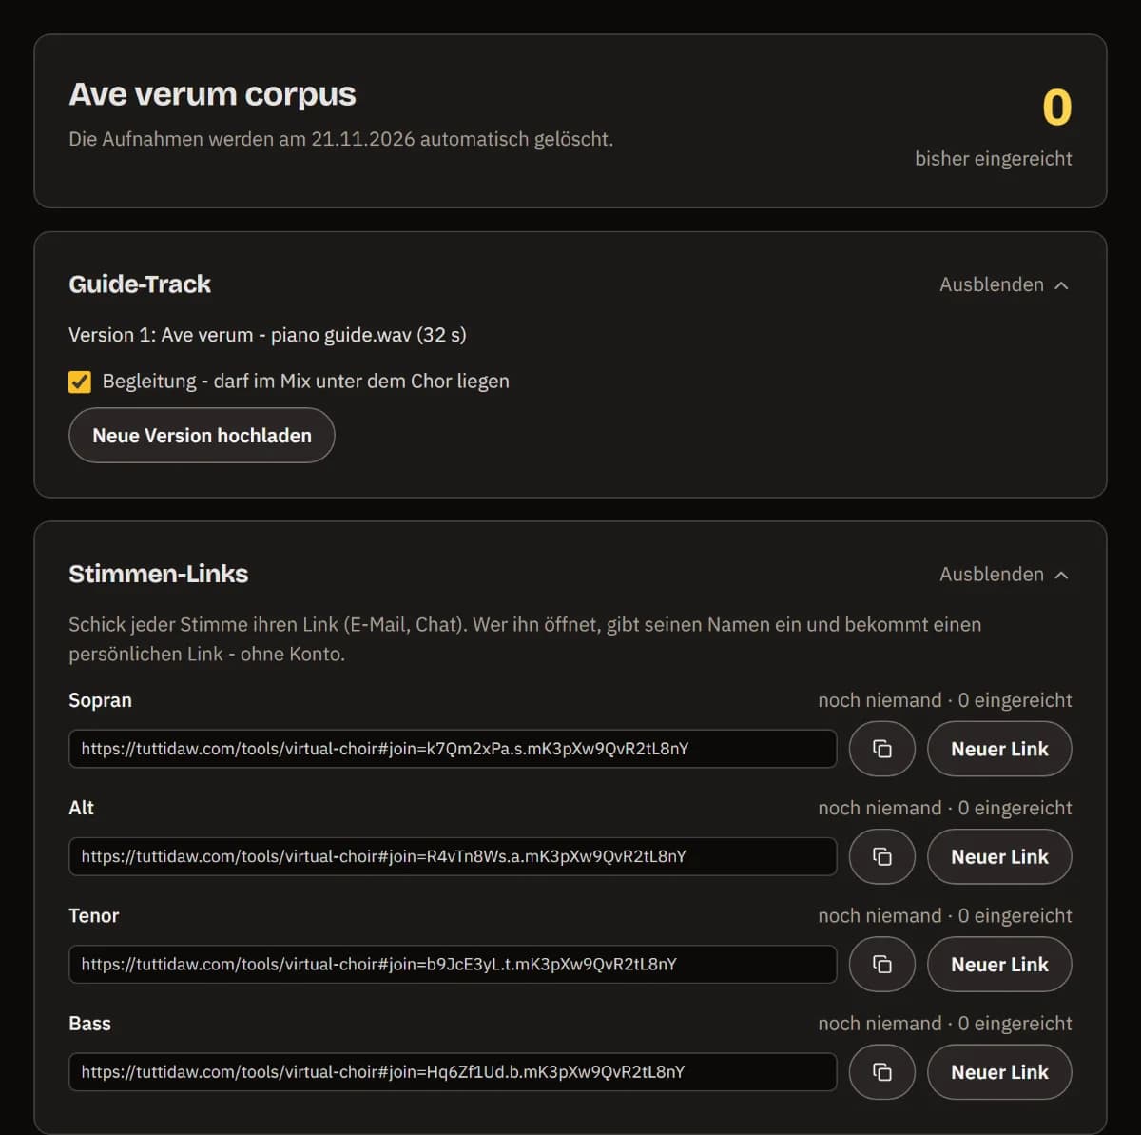
Task: Click the 'Bass' voice label
Action: click(89, 1024)
